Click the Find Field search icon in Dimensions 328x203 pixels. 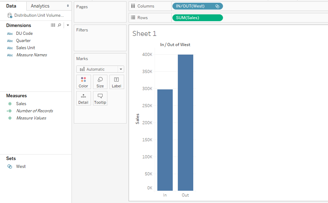(x=59, y=25)
